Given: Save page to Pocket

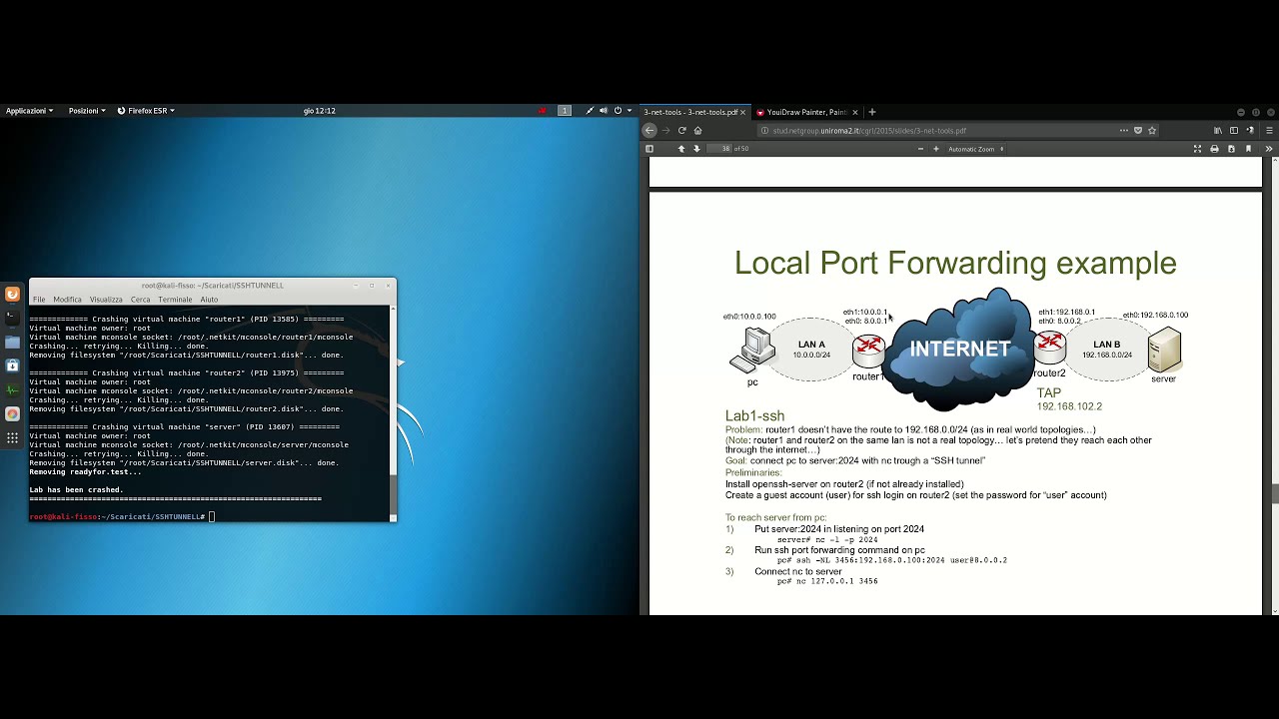Looking at the screenshot, I should (1138, 130).
